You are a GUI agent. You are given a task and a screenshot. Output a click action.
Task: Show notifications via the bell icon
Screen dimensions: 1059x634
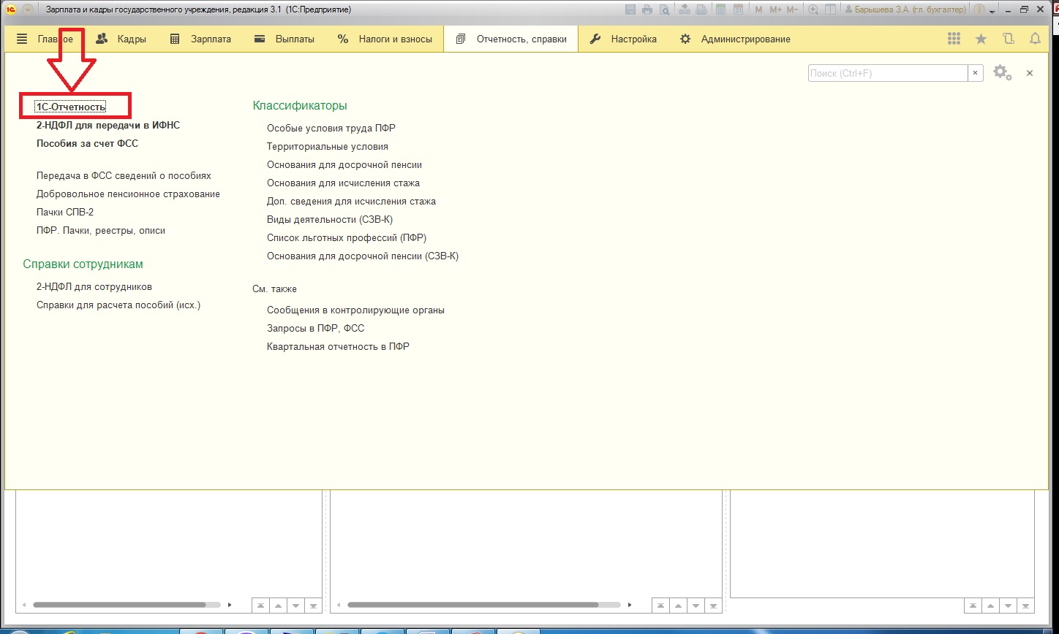click(1035, 39)
